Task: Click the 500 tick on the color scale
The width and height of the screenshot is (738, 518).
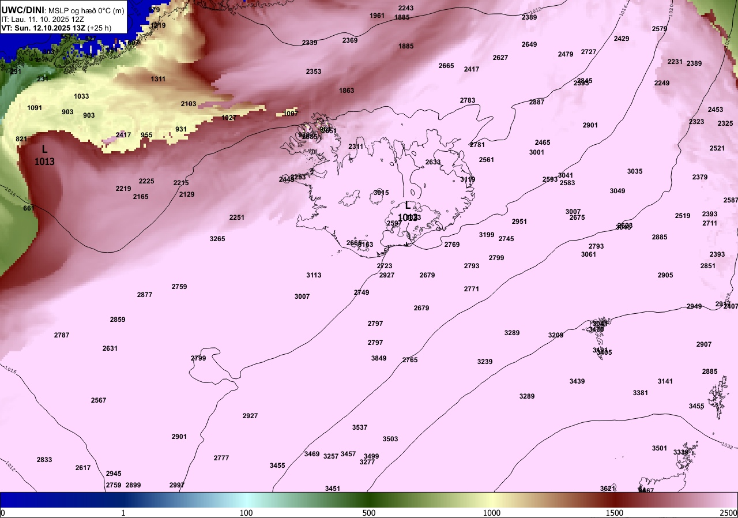Action: (369, 513)
